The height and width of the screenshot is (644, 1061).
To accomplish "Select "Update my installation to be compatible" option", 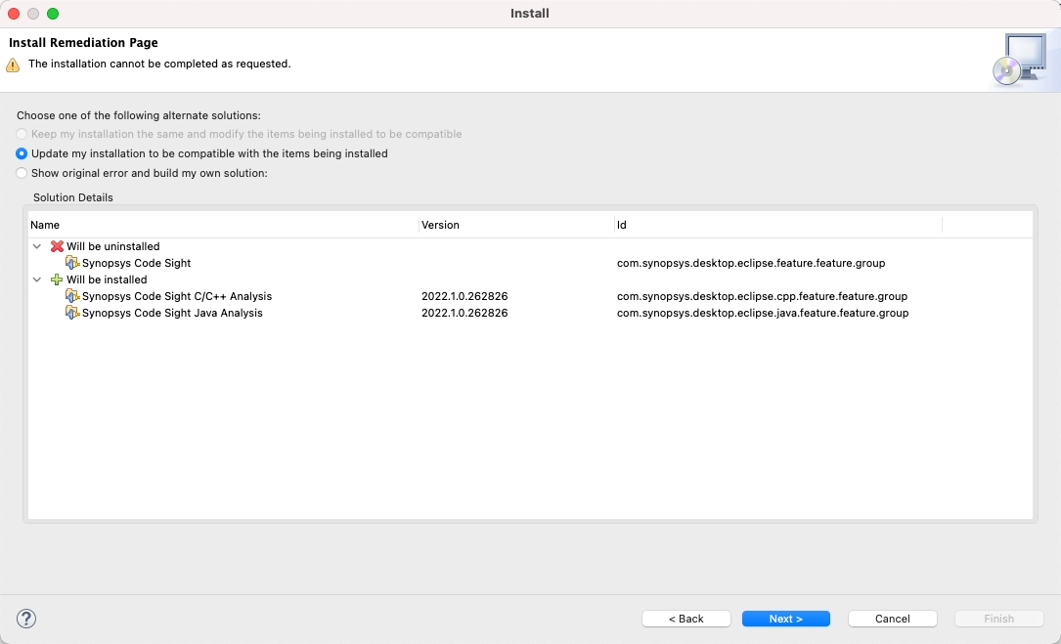I will click(22, 153).
